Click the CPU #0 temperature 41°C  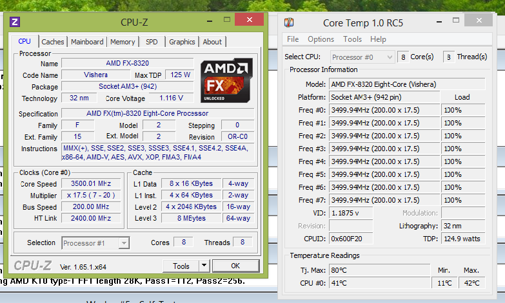(x=379, y=283)
